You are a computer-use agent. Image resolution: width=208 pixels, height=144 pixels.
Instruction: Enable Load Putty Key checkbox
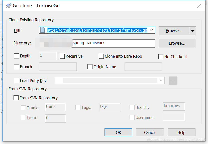[x=17, y=81]
